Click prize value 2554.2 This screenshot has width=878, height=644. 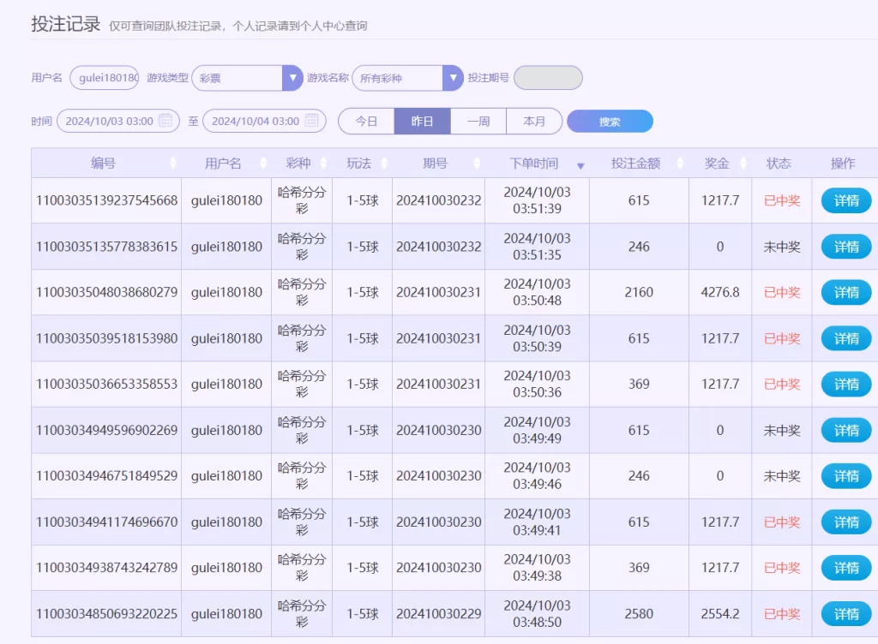(x=720, y=614)
